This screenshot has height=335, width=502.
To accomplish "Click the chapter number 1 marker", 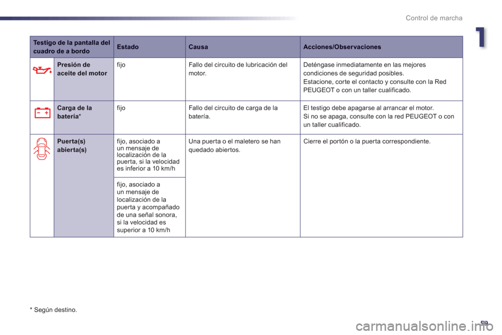I will point(480,38).
